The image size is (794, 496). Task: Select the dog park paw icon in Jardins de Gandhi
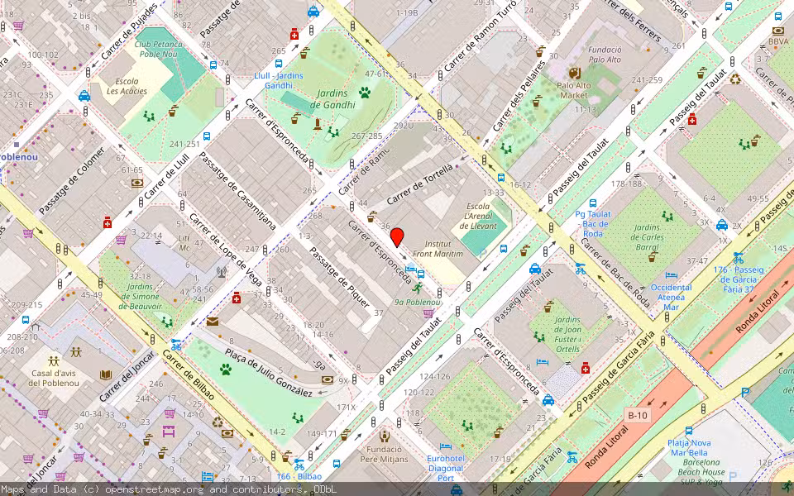click(365, 92)
